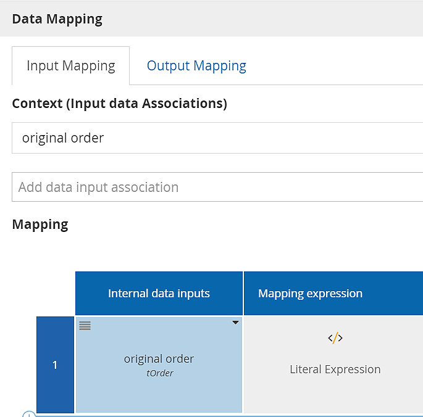The image size is (423, 417).
Task: Click the Context (Input data Associations) heading
Action: point(119,104)
